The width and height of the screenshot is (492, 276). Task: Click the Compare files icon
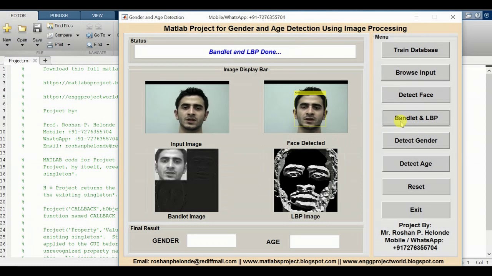click(50, 35)
